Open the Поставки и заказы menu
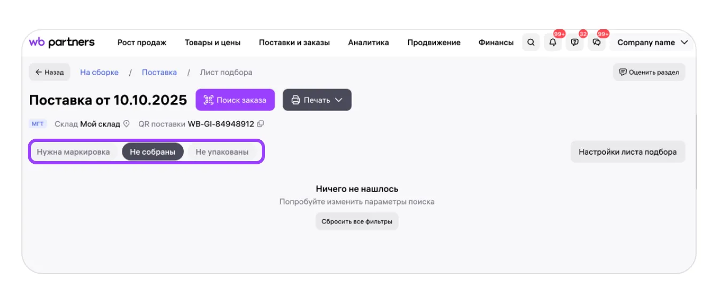This screenshot has height=303, width=718. [x=294, y=43]
